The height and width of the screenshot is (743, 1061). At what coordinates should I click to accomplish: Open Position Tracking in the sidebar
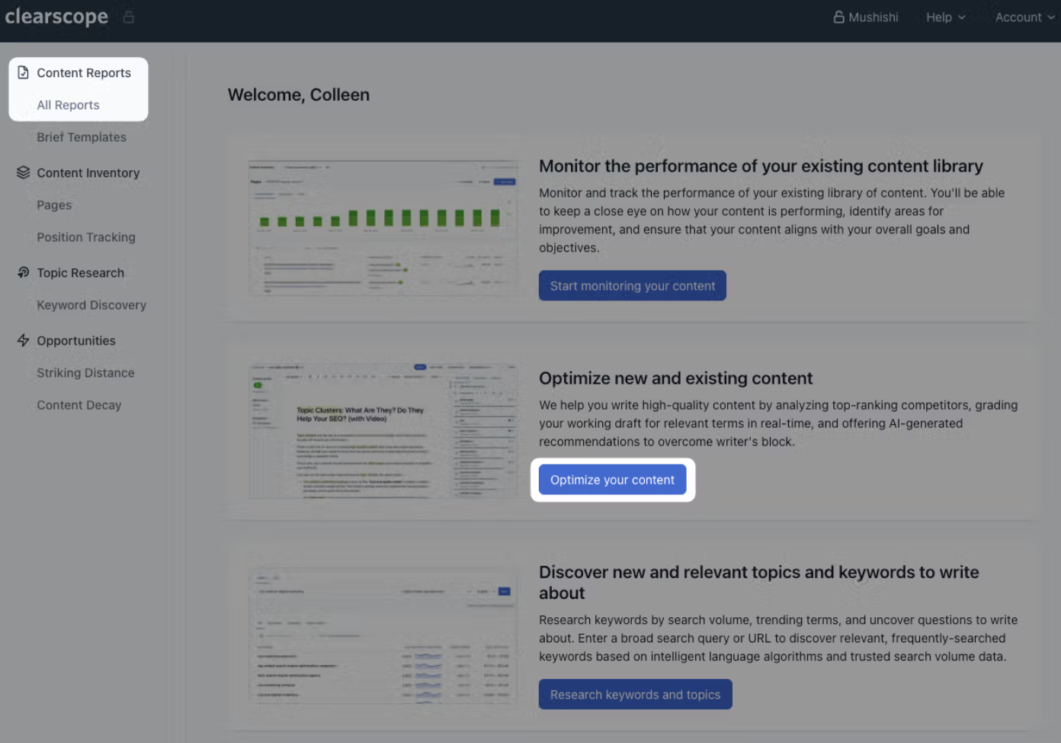(x=86, y=237)
